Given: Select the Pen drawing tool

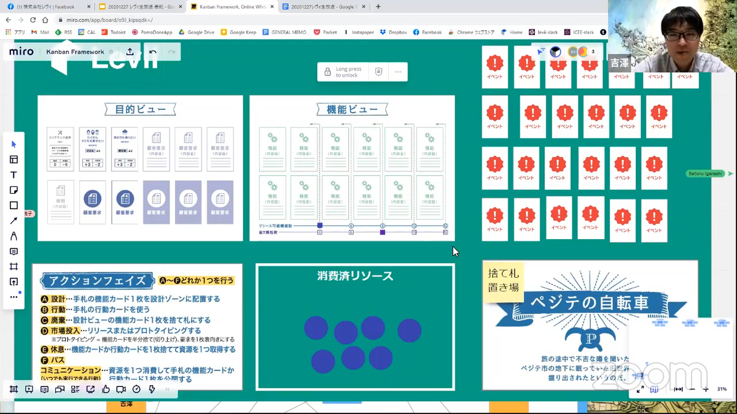Looking at the screenshot, I should (14, 236).
